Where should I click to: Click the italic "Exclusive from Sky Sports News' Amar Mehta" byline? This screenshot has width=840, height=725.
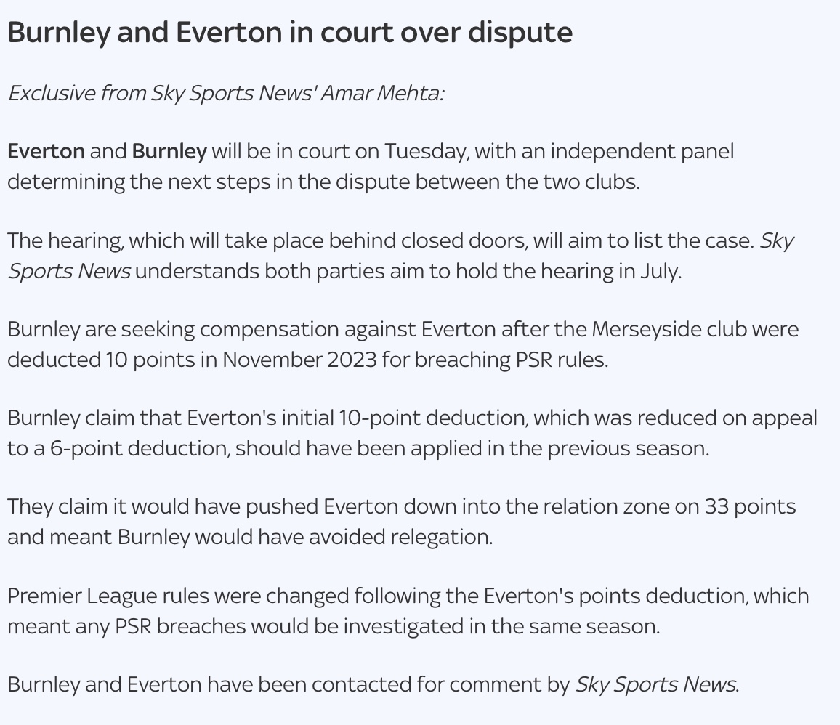tap(225, 93)
